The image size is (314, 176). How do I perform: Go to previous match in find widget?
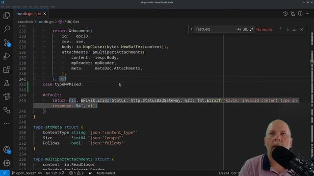[281, 29]
